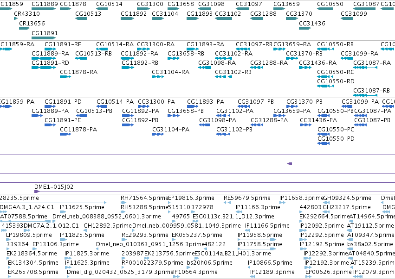The width and height of the screenshot is (395, 279).
Task: Click the EP13106.3prime EST label
Action: 56,244
